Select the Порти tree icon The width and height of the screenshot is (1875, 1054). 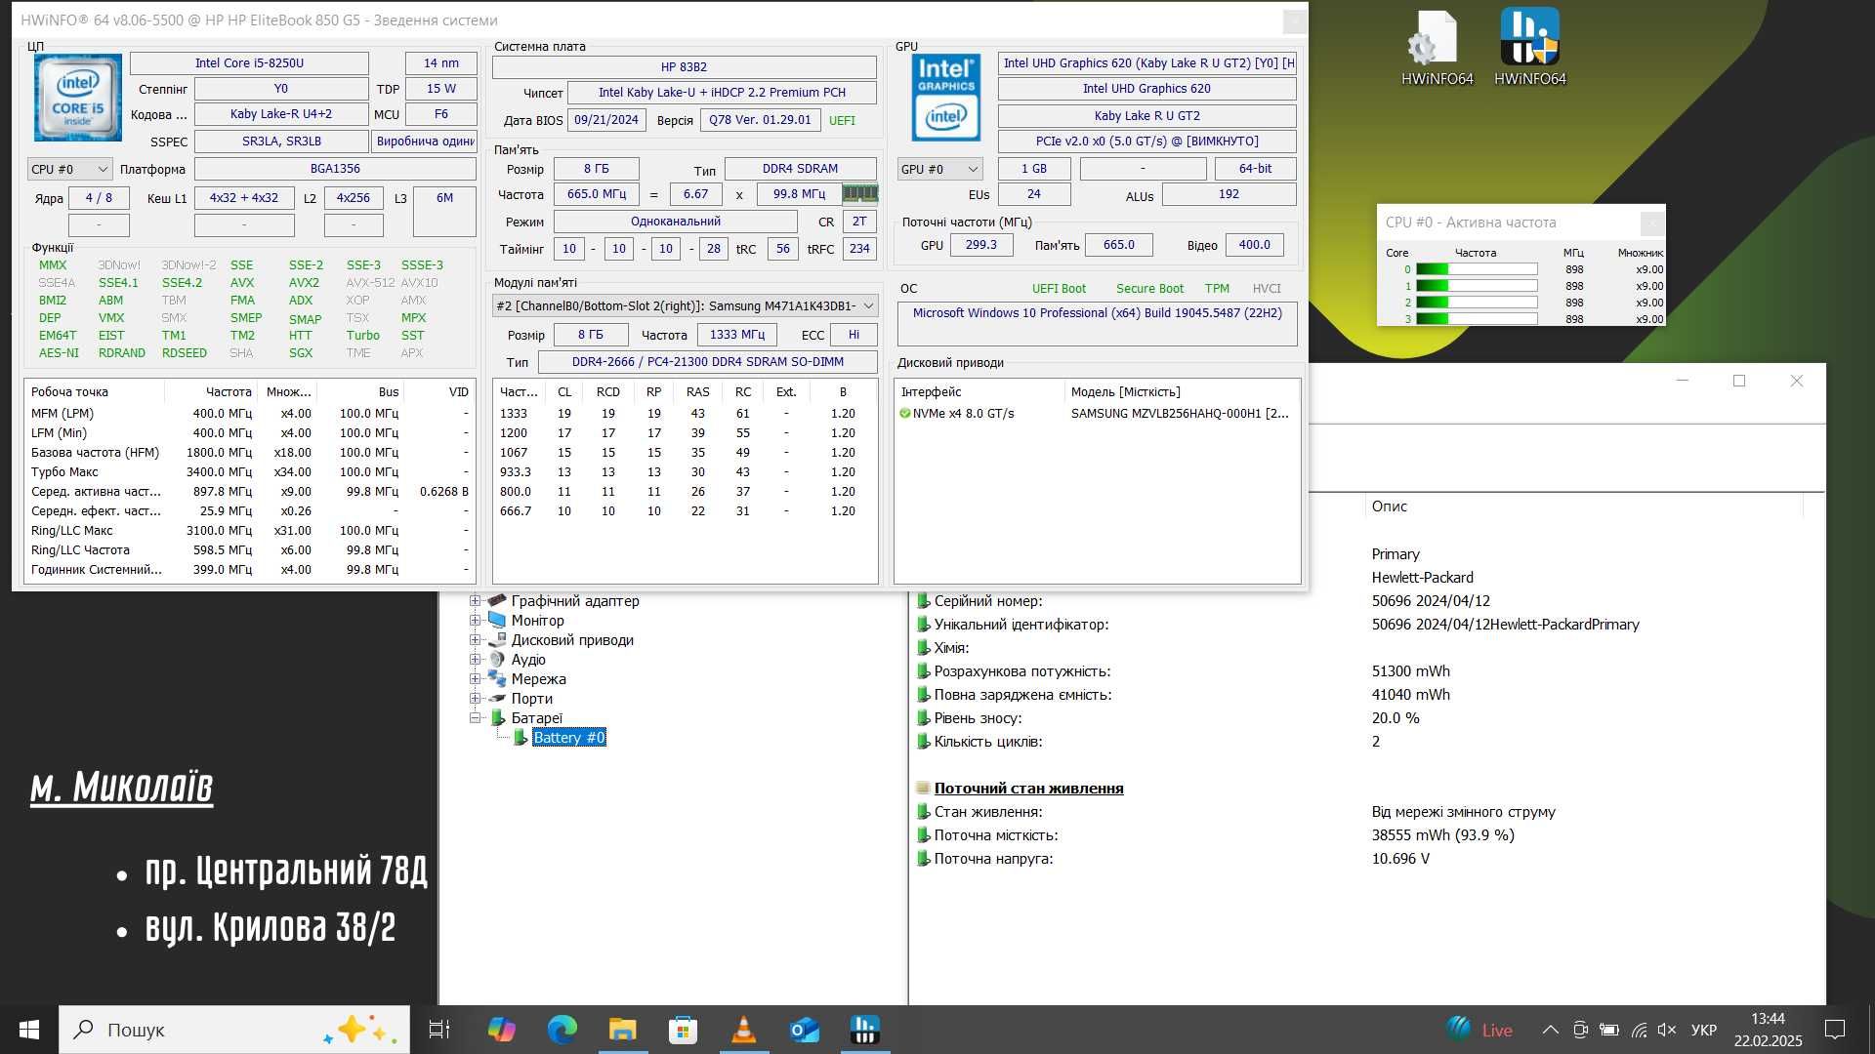(497, 699)
